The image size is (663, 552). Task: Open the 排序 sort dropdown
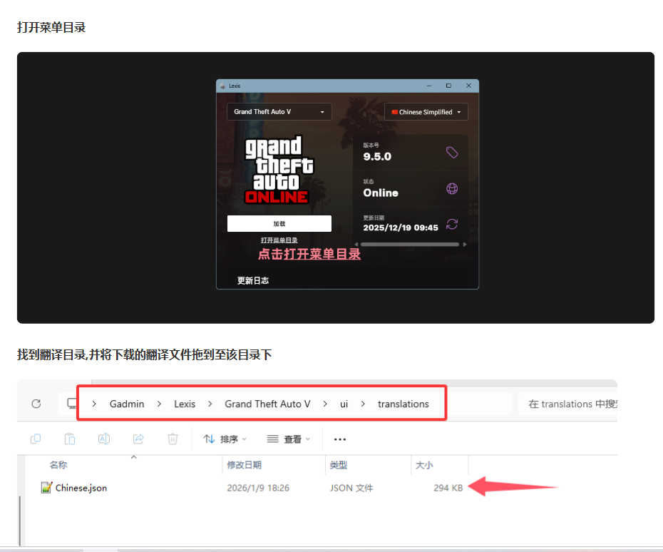coord(225,439)
